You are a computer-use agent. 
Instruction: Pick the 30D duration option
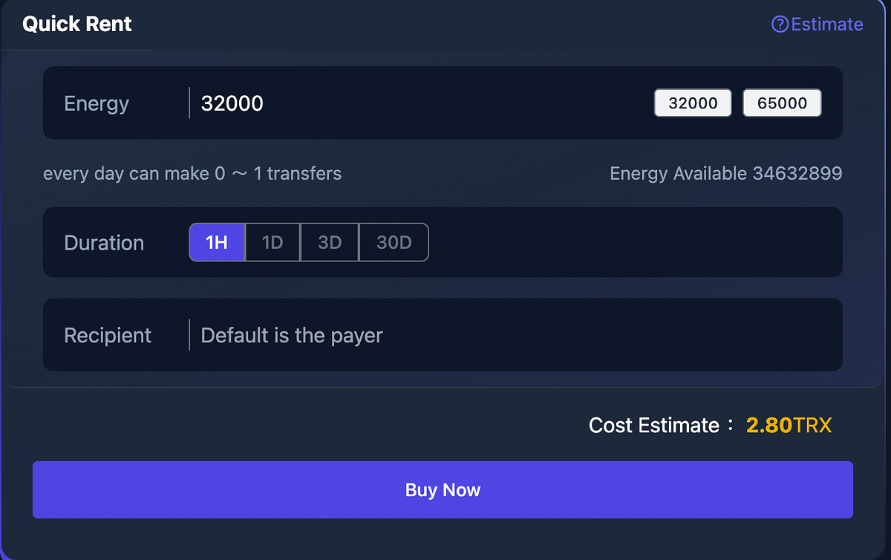394,243
